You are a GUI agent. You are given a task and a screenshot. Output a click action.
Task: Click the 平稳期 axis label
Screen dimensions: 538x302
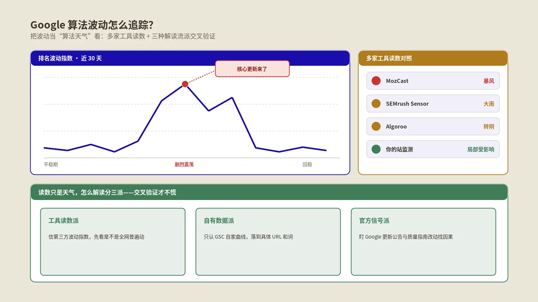tap(51, 164)
